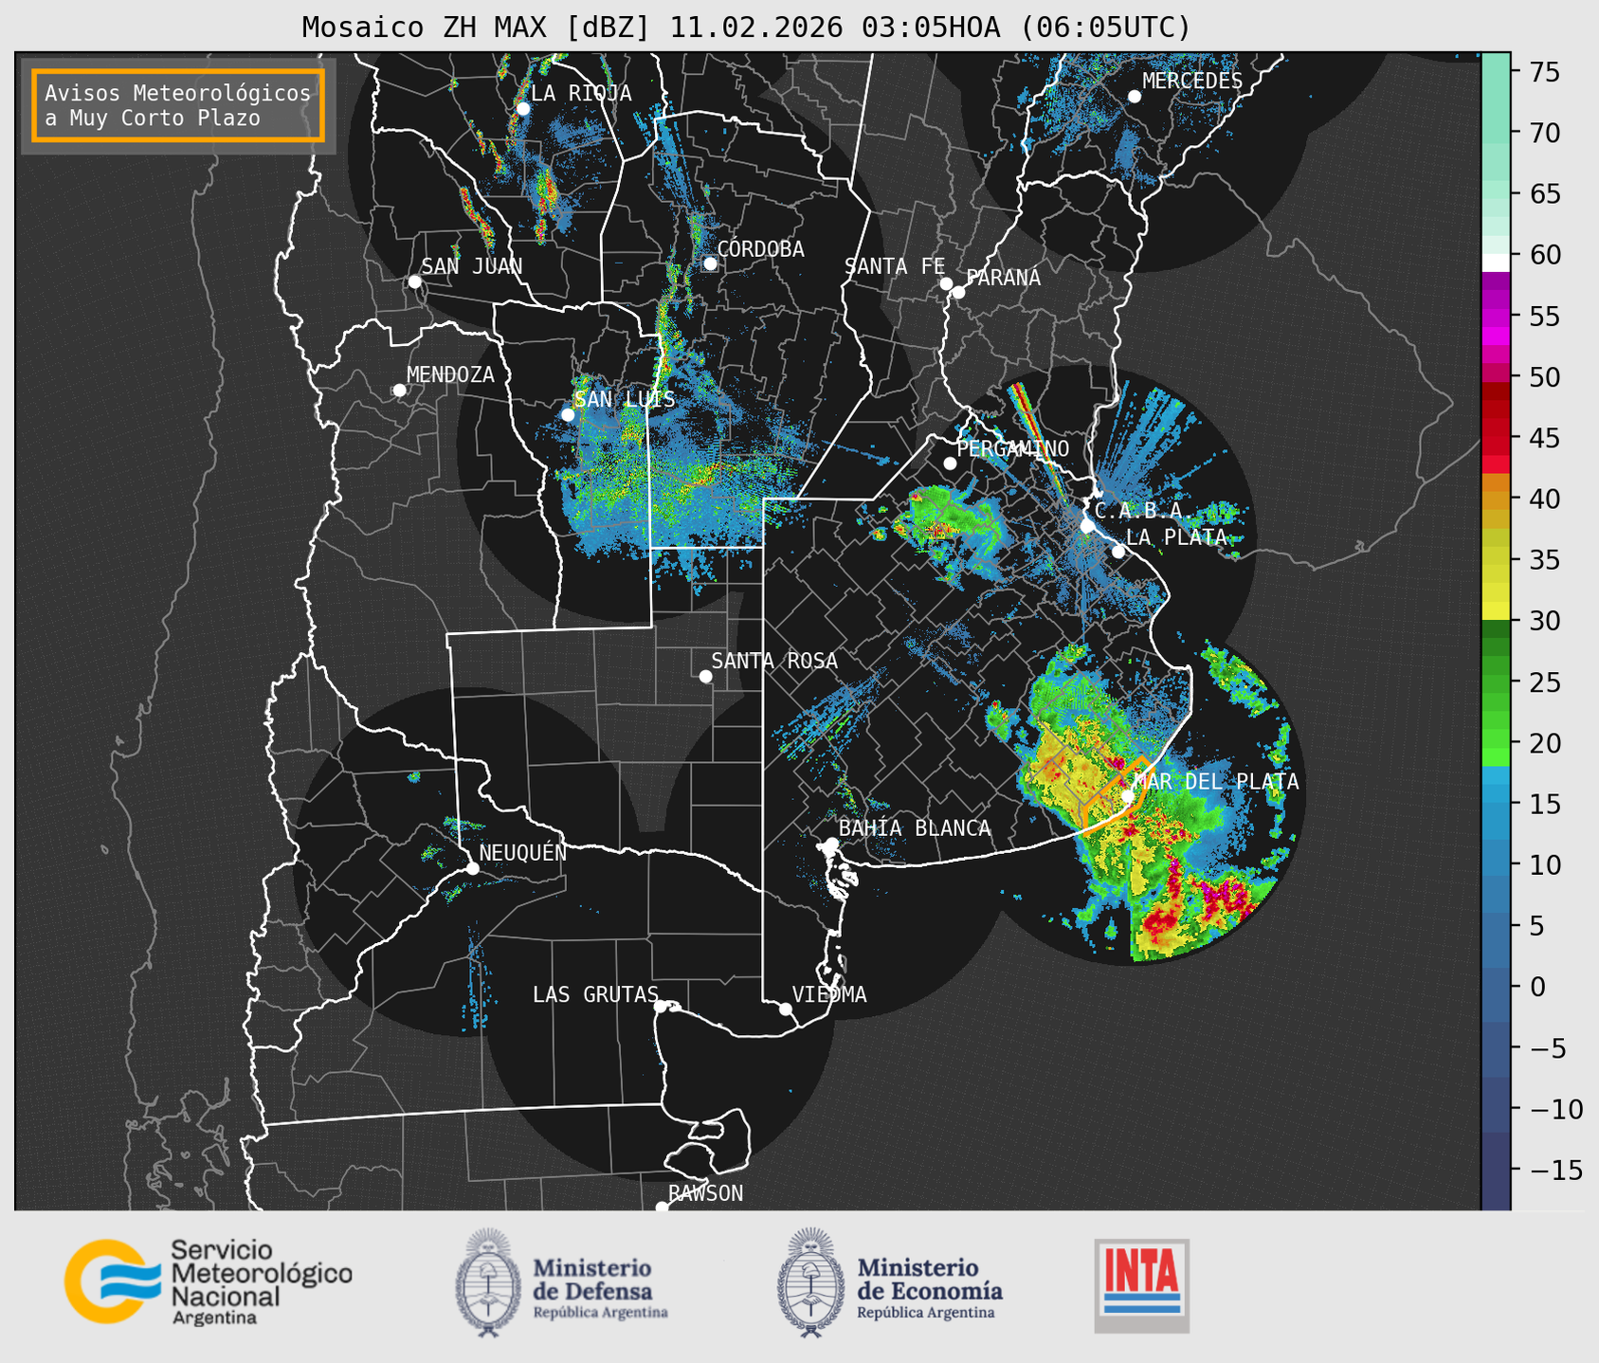Viewport: 1599px width, 1363px height.
Task: Click the white band on the dBZ color scale
Action: 1496,263
